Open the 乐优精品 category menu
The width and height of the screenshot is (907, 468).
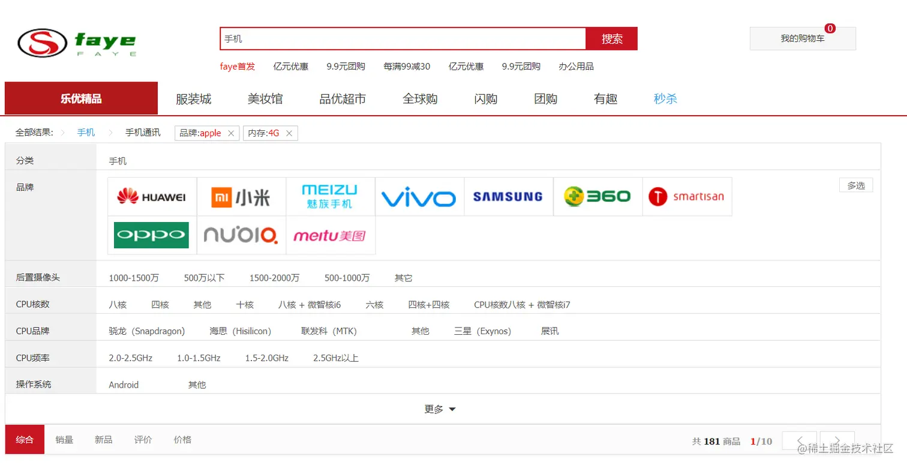click(x=81, y=98)
